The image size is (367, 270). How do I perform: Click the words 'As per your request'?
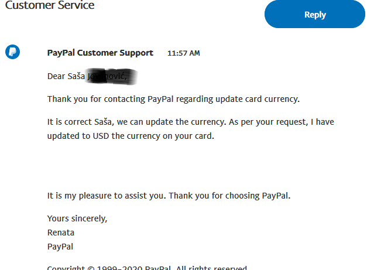point(268,122)
